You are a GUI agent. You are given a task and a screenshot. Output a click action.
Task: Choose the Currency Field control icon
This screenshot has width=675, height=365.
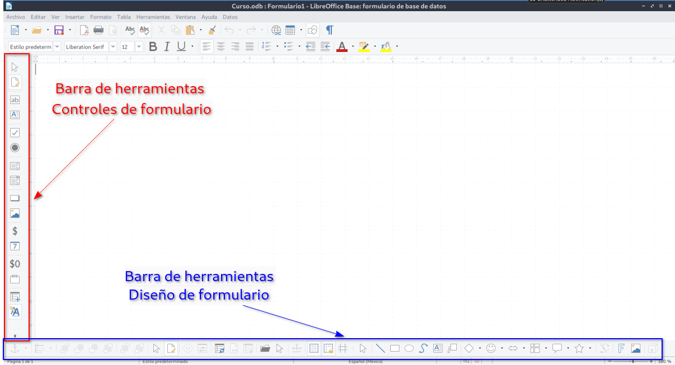point(15,230)
